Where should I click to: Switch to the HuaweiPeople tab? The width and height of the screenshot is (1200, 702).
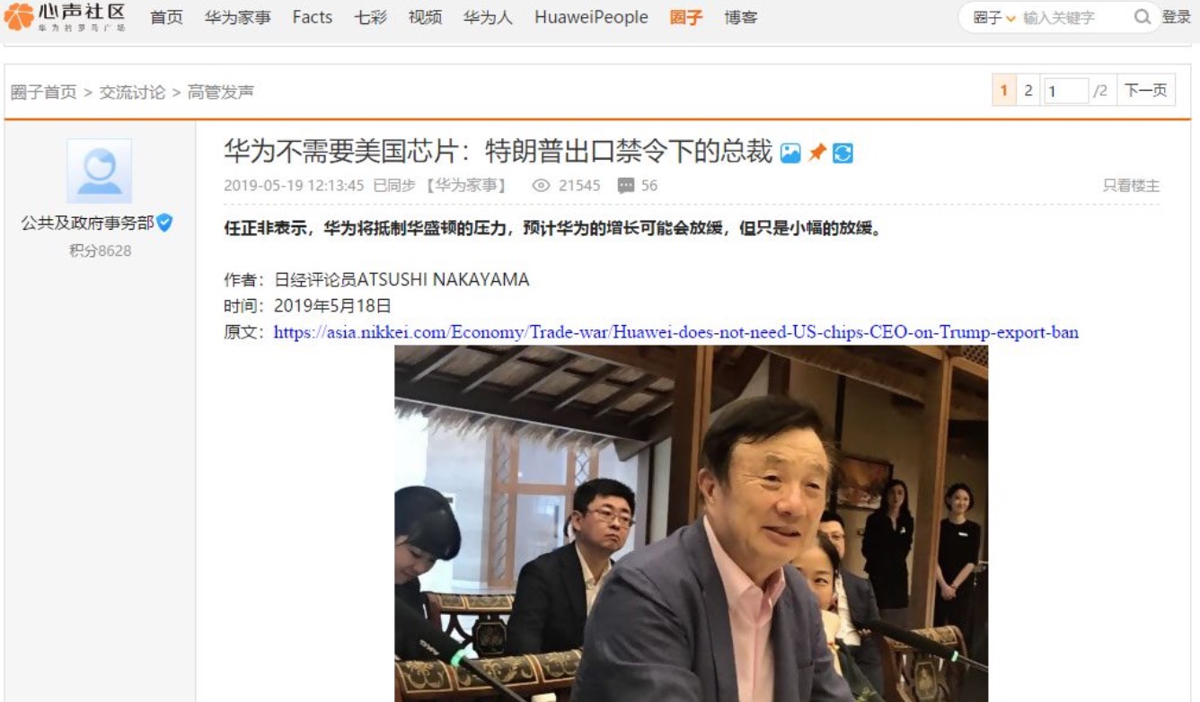tap(591, 17)
